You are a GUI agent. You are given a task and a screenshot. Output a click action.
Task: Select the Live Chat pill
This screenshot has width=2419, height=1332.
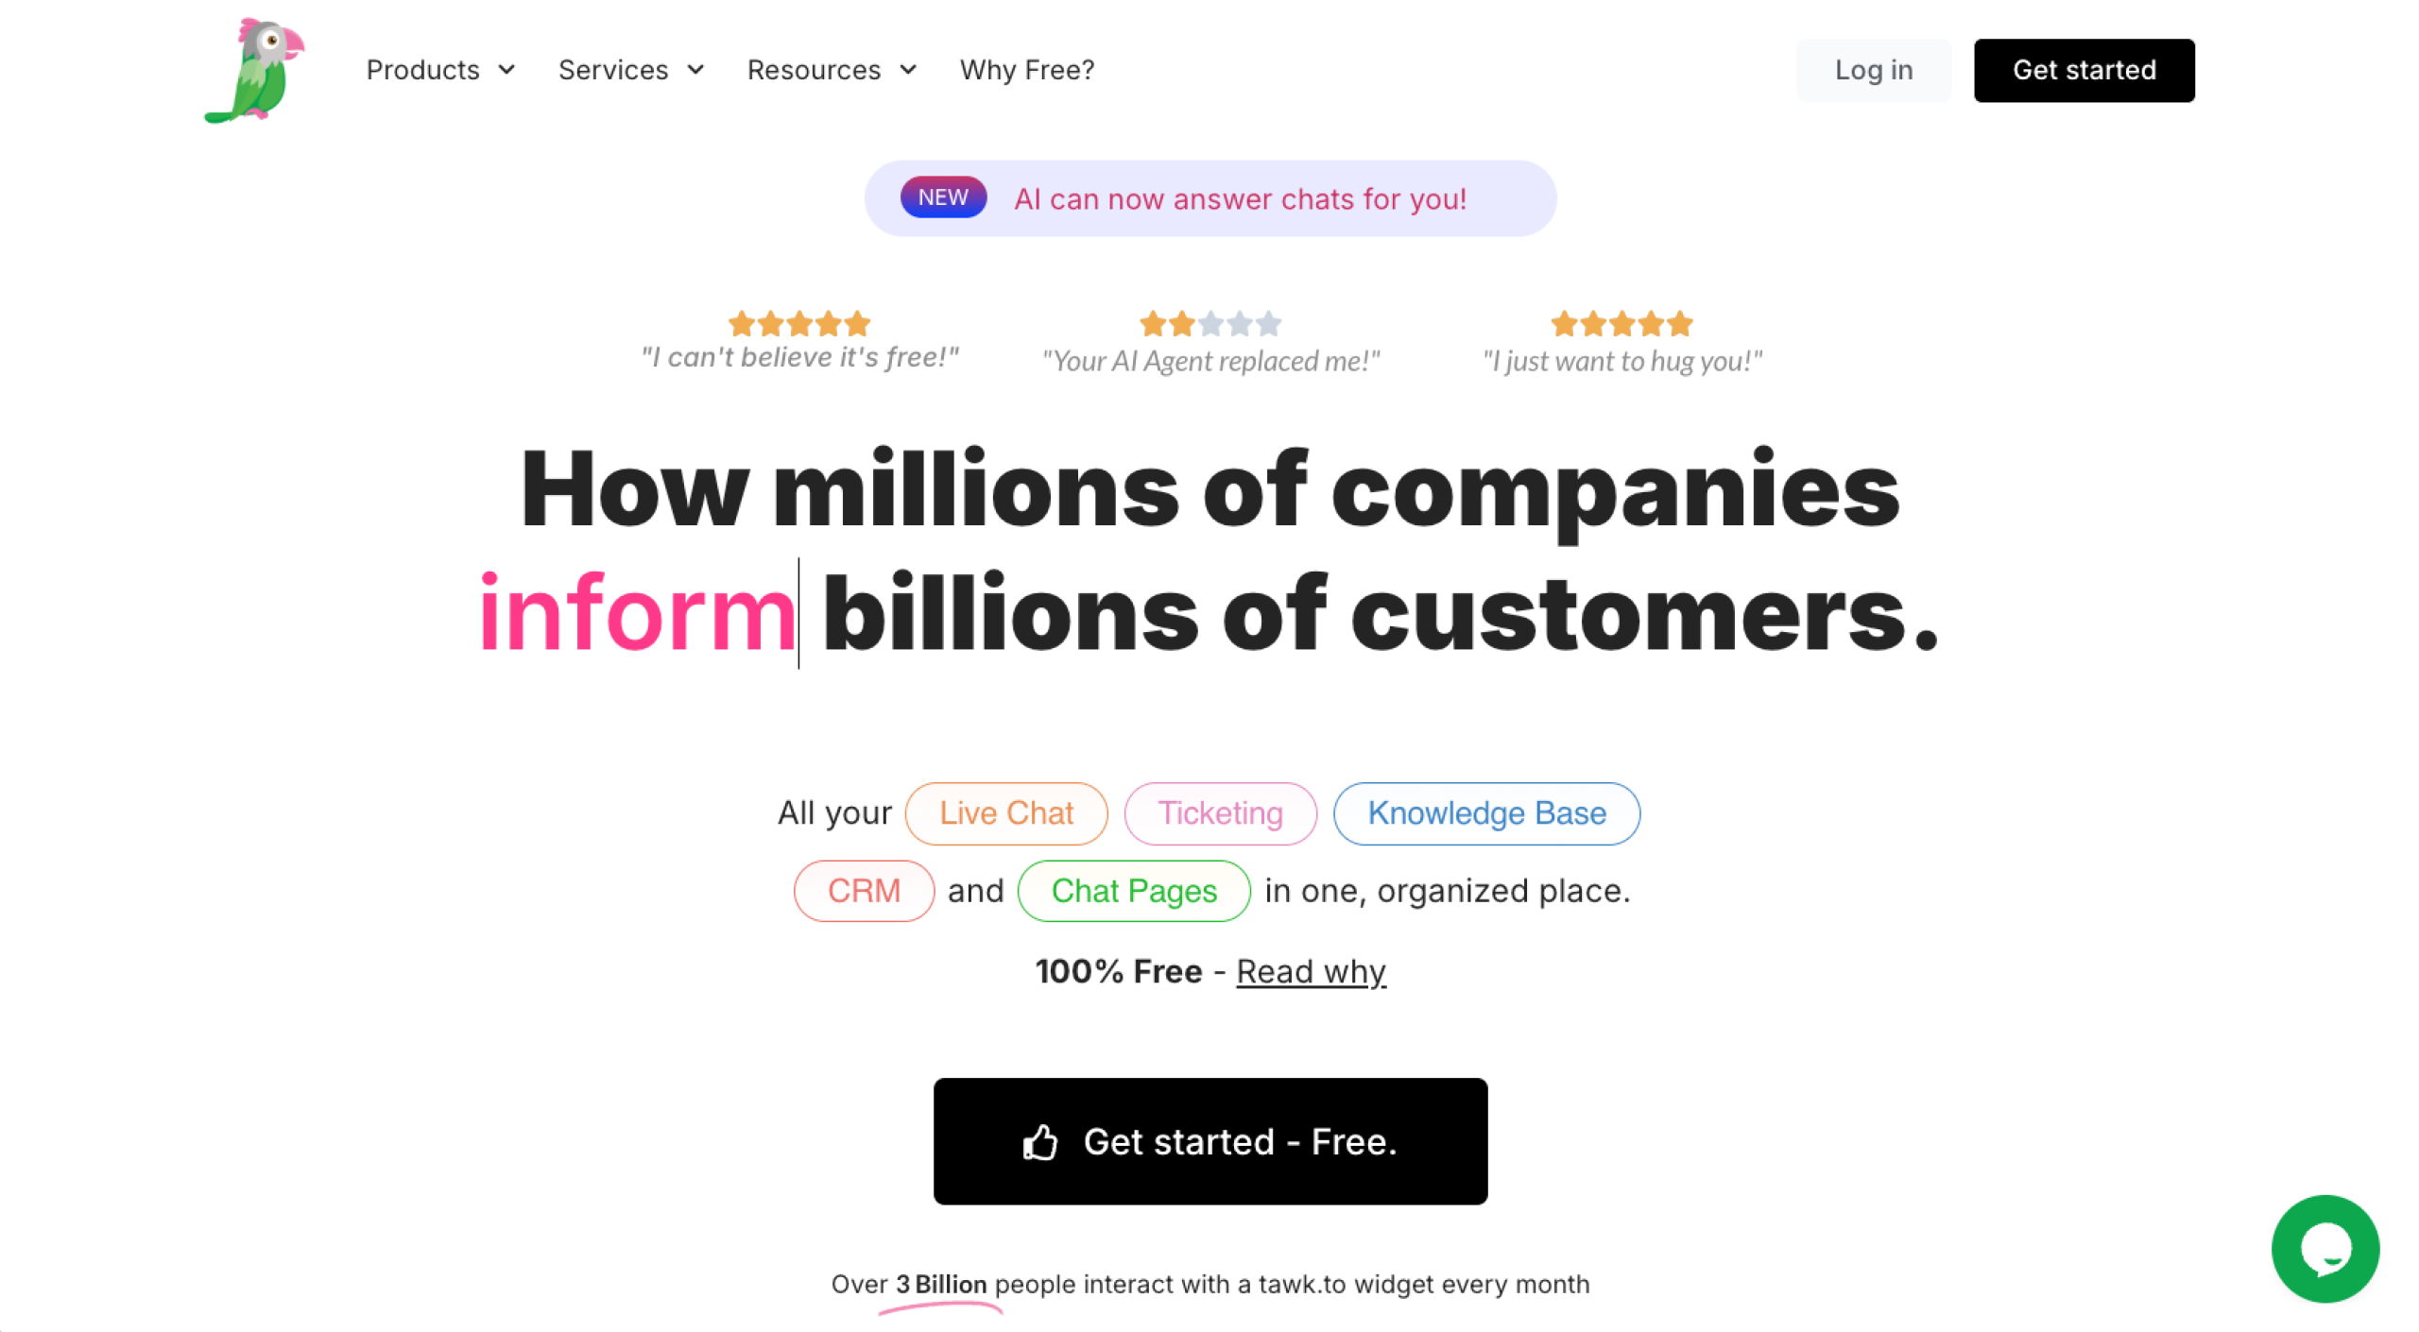(x=1005, y=813)
